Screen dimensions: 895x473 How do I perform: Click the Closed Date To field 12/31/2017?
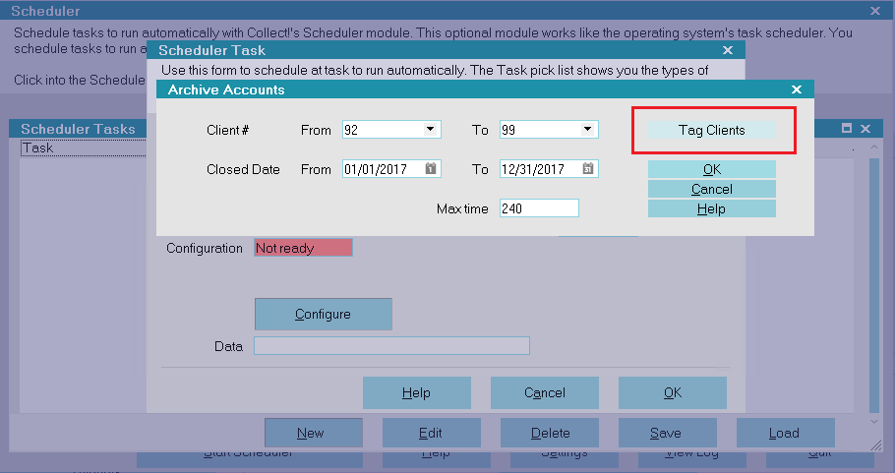(549, 169)
